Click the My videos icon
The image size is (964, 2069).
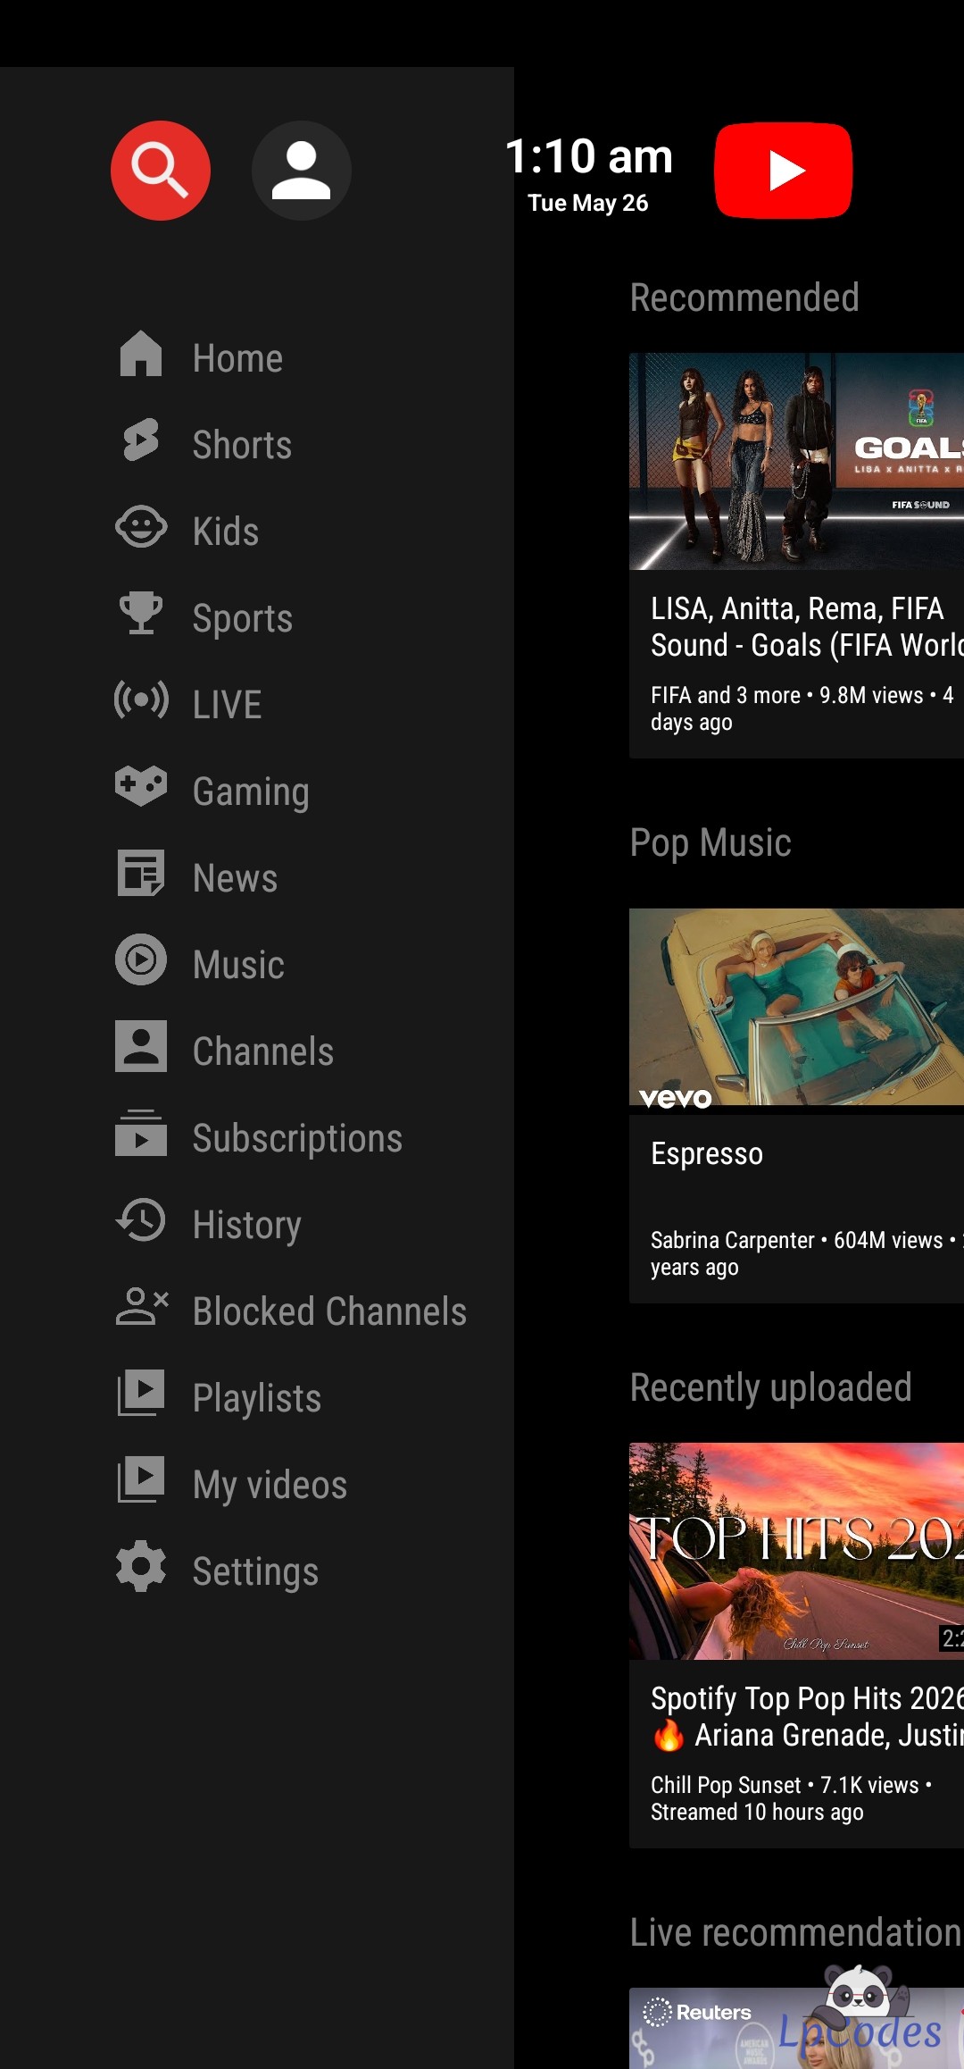(141, 1479)
